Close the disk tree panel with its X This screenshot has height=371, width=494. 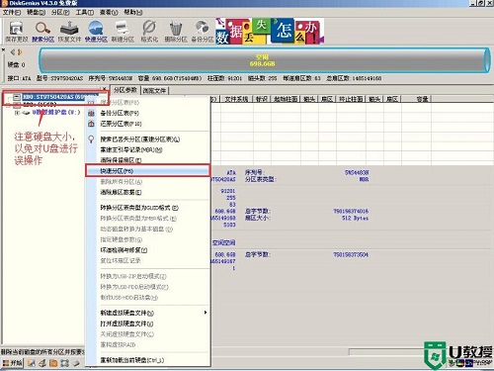pos(104,89)
